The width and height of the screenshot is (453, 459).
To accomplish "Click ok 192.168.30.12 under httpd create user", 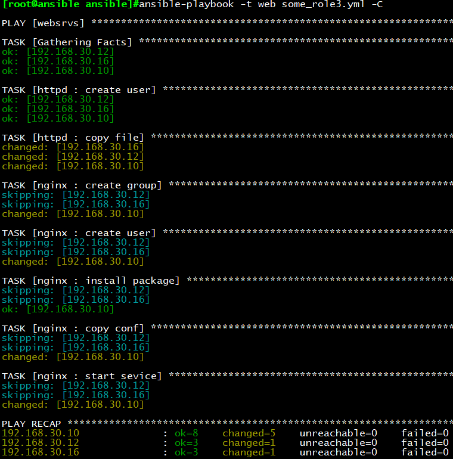I will pos(58,100).
